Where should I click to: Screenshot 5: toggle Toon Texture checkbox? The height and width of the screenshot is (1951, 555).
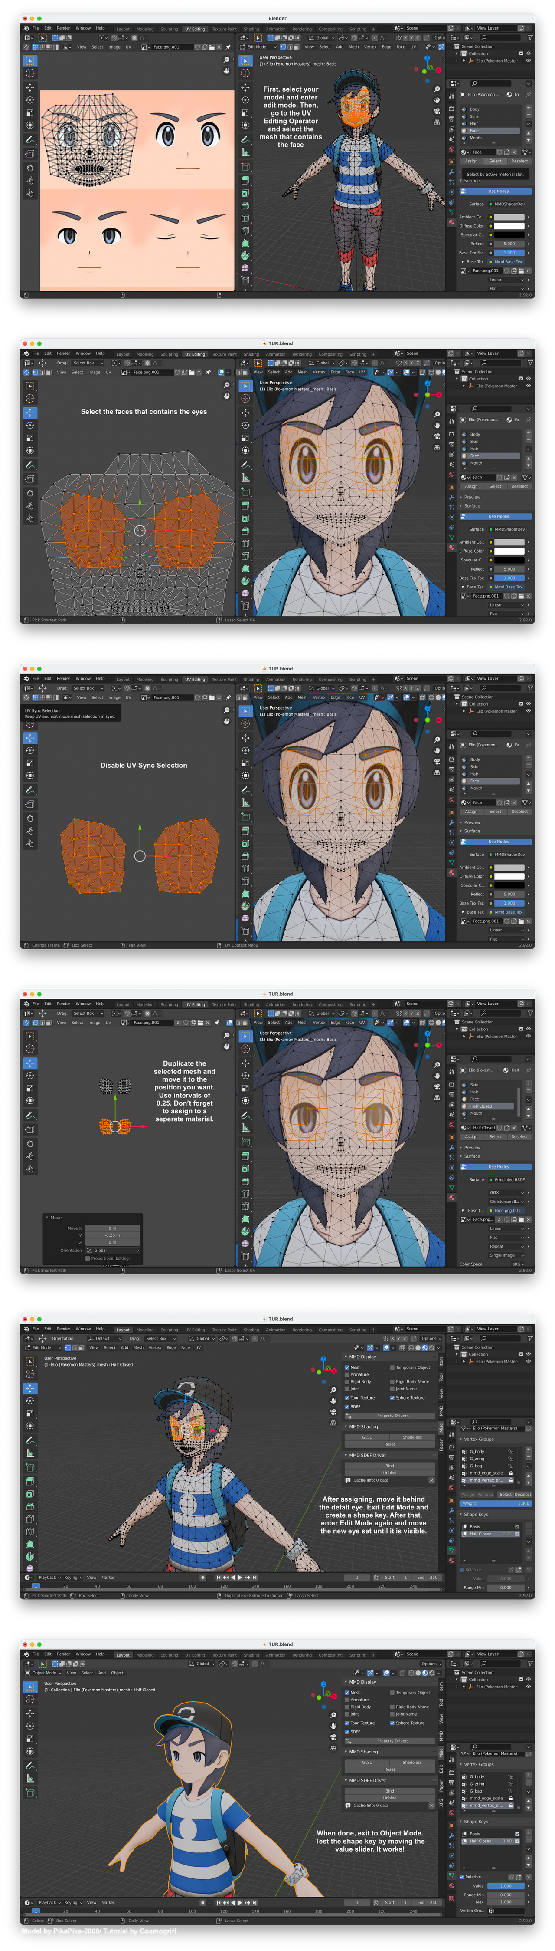point(347,1397)
